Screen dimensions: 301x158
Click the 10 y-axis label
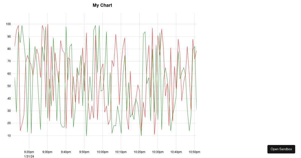[9, 136]
